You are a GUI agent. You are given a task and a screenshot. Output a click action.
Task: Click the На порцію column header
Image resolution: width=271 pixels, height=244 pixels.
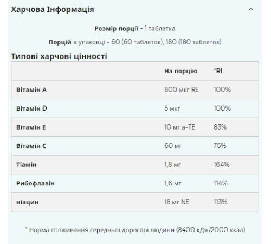180,71
